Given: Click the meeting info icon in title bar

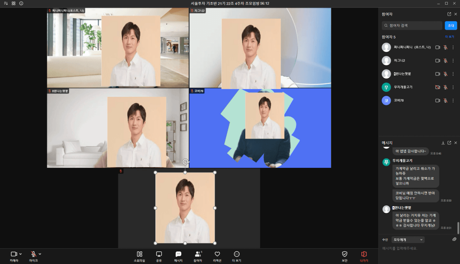Looking at the screenshot, I should (x=21, y=3).
